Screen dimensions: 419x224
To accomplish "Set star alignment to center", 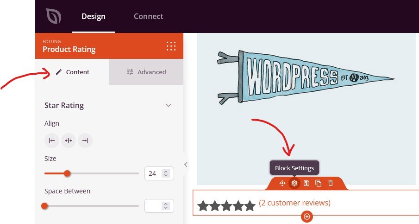I will (x=69, y=141).
